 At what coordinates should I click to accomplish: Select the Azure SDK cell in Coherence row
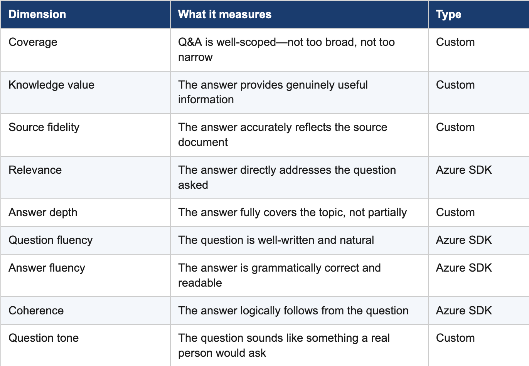tap(464, 311)
